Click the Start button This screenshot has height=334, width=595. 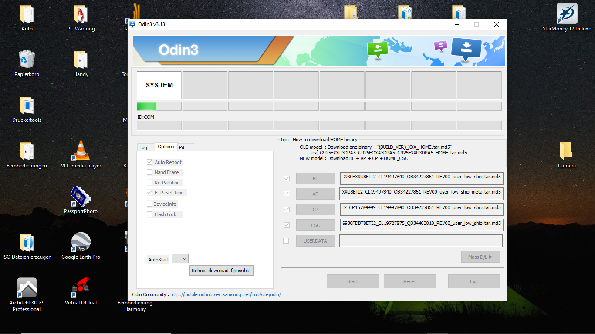click(x=353, y=281)
